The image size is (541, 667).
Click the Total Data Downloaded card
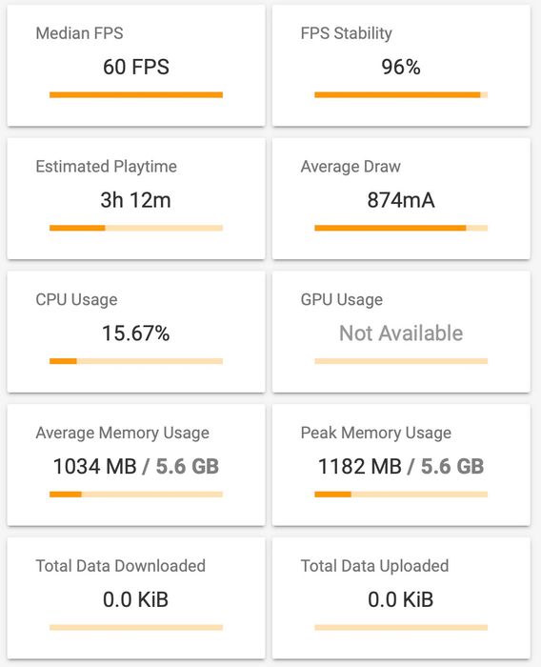click(136, 598)
